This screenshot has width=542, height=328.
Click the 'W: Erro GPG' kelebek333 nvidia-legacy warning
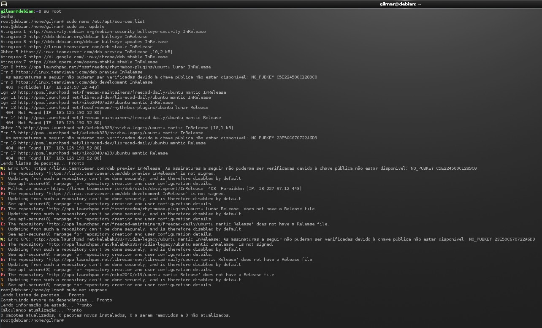[x=268, y=239]
